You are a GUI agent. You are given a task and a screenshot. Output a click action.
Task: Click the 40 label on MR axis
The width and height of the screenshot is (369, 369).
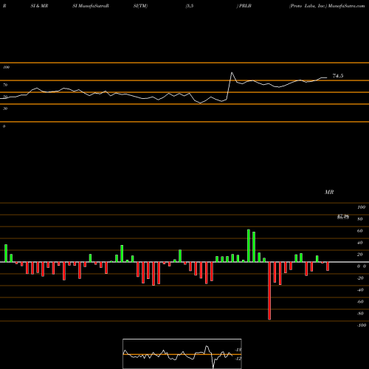pos(360,243)
